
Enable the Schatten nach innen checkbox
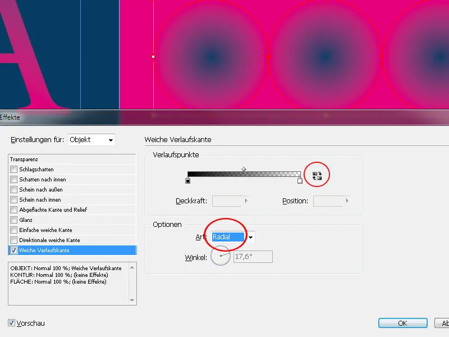point(13,179)
